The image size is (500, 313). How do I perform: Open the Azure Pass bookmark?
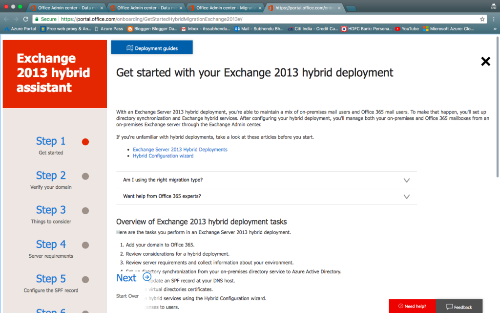109,29
